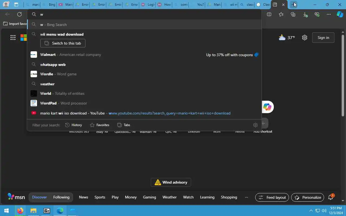Switch to the YouT tab
The image size is (346, 216).
coord(197,5)
